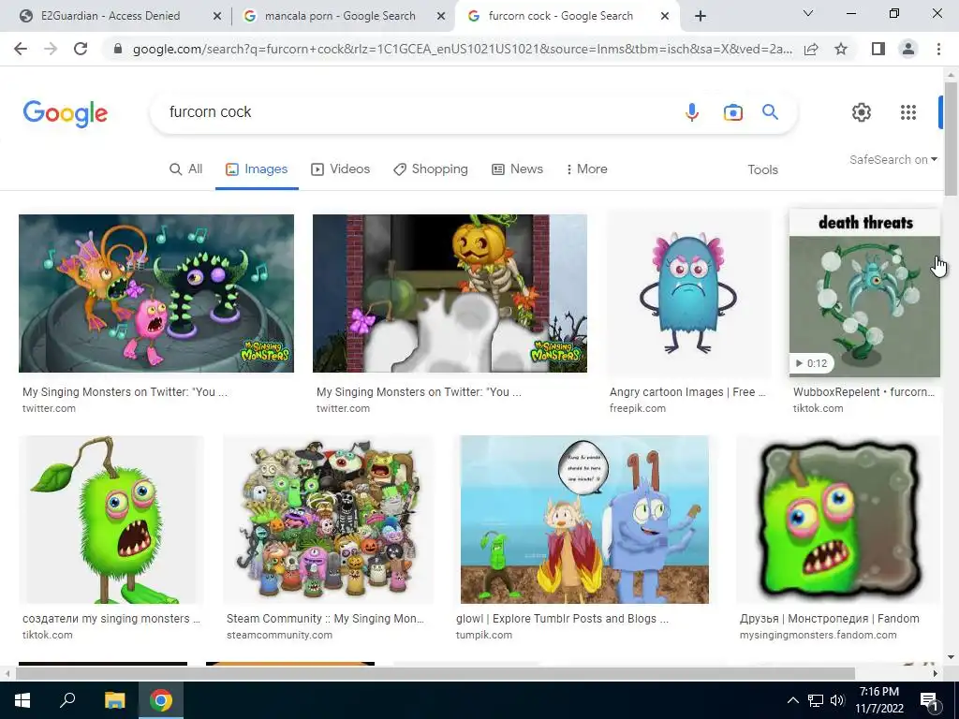Open the glowl Tumblr cartoon image

[584, 519]
